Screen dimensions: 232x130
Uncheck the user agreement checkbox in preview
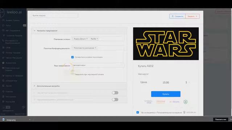pyautogui.click(x=138, y=112)
